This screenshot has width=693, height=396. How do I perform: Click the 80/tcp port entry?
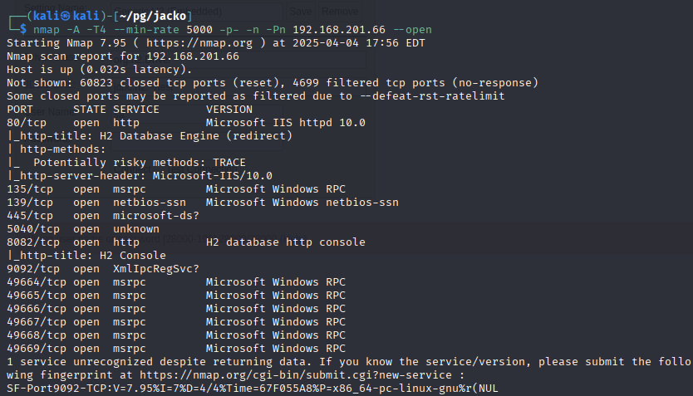tap(27, 123)
